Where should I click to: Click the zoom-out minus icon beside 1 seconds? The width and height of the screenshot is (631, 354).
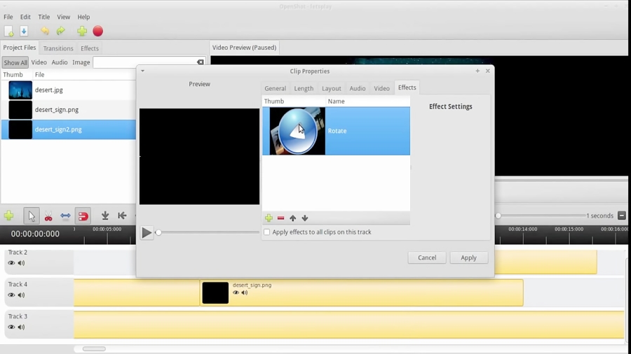pos(622,215)
